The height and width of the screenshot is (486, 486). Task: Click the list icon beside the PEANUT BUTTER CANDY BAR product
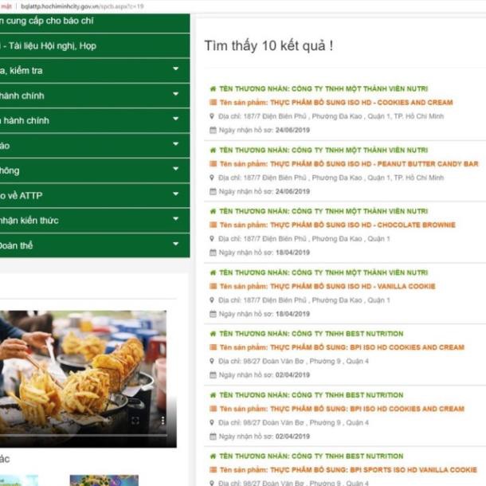[213, 163]
